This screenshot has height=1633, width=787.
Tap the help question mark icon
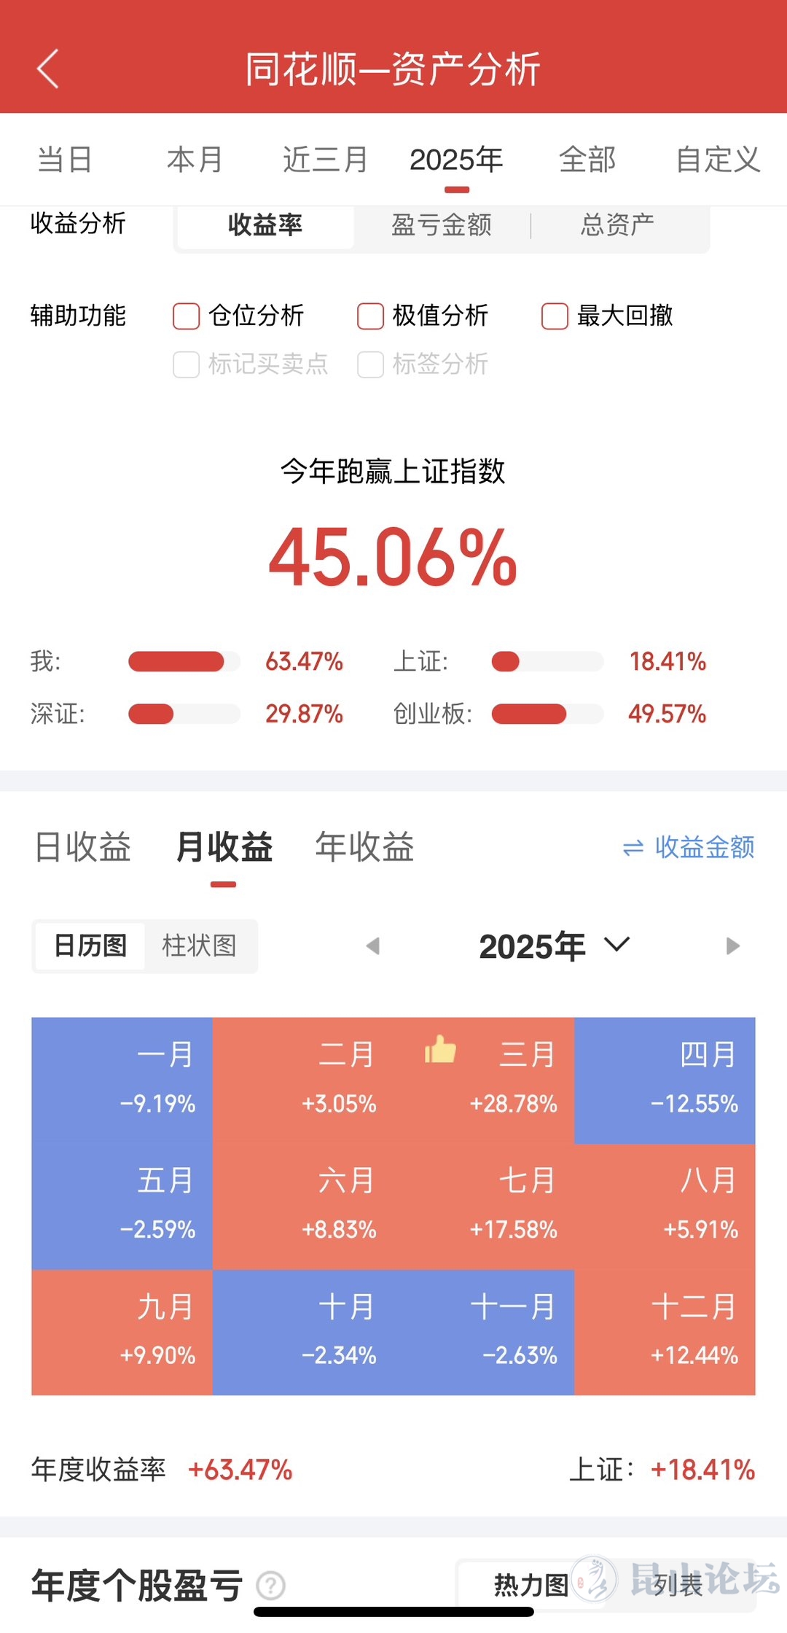pos(271,1586)
